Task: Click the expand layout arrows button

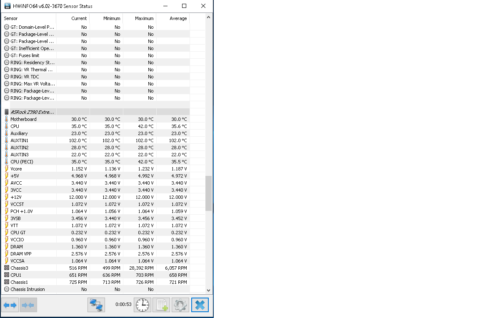Action: pyautogui.click(x=10, y=305)
